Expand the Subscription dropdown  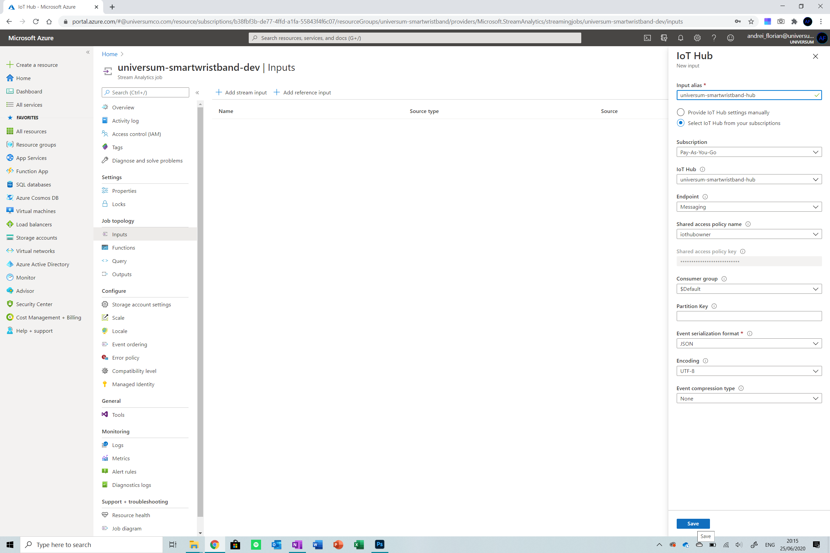coord(749,152)
